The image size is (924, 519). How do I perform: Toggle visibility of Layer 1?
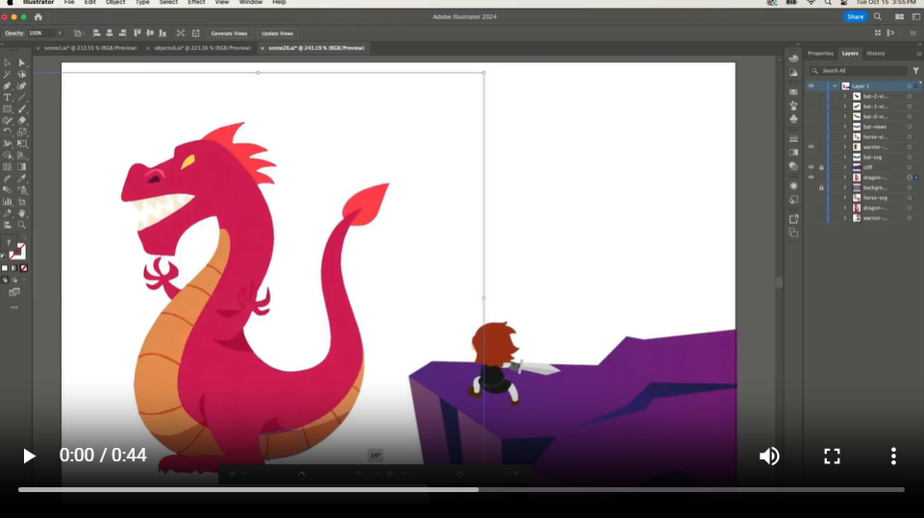812,86
